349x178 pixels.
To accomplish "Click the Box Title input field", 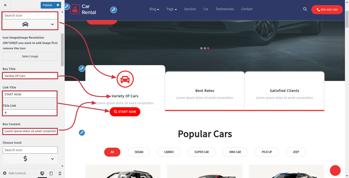I will point(30,76).
